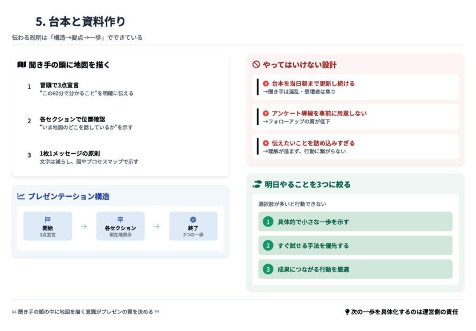Click the flag icon above 開始
The width and height of the screenshot is (476, 331).
click(x=47, y=220)
